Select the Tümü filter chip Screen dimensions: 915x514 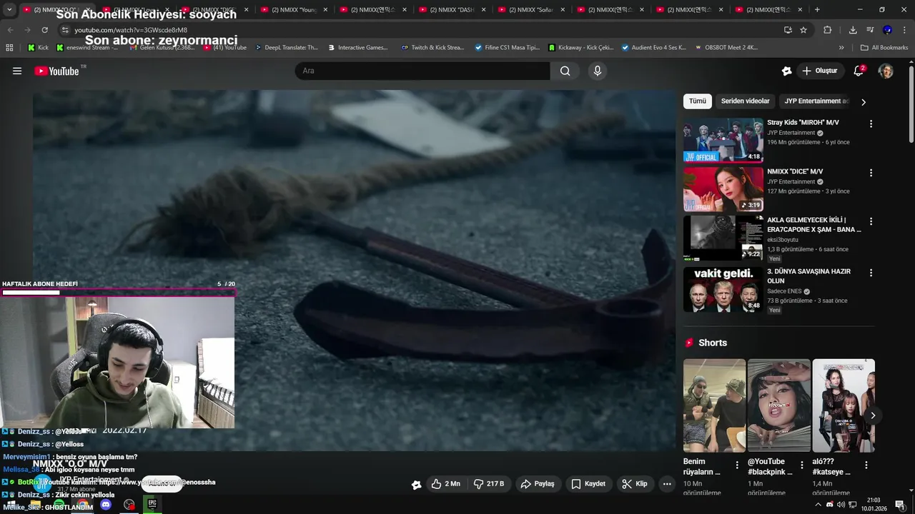pos(698,101)
